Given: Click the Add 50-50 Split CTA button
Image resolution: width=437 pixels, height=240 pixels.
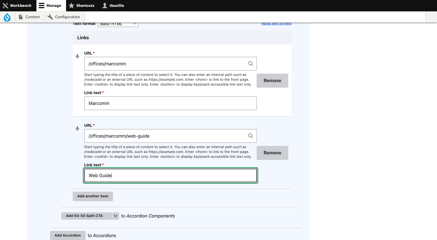Looking at the screenshot, I should point(87,216).
